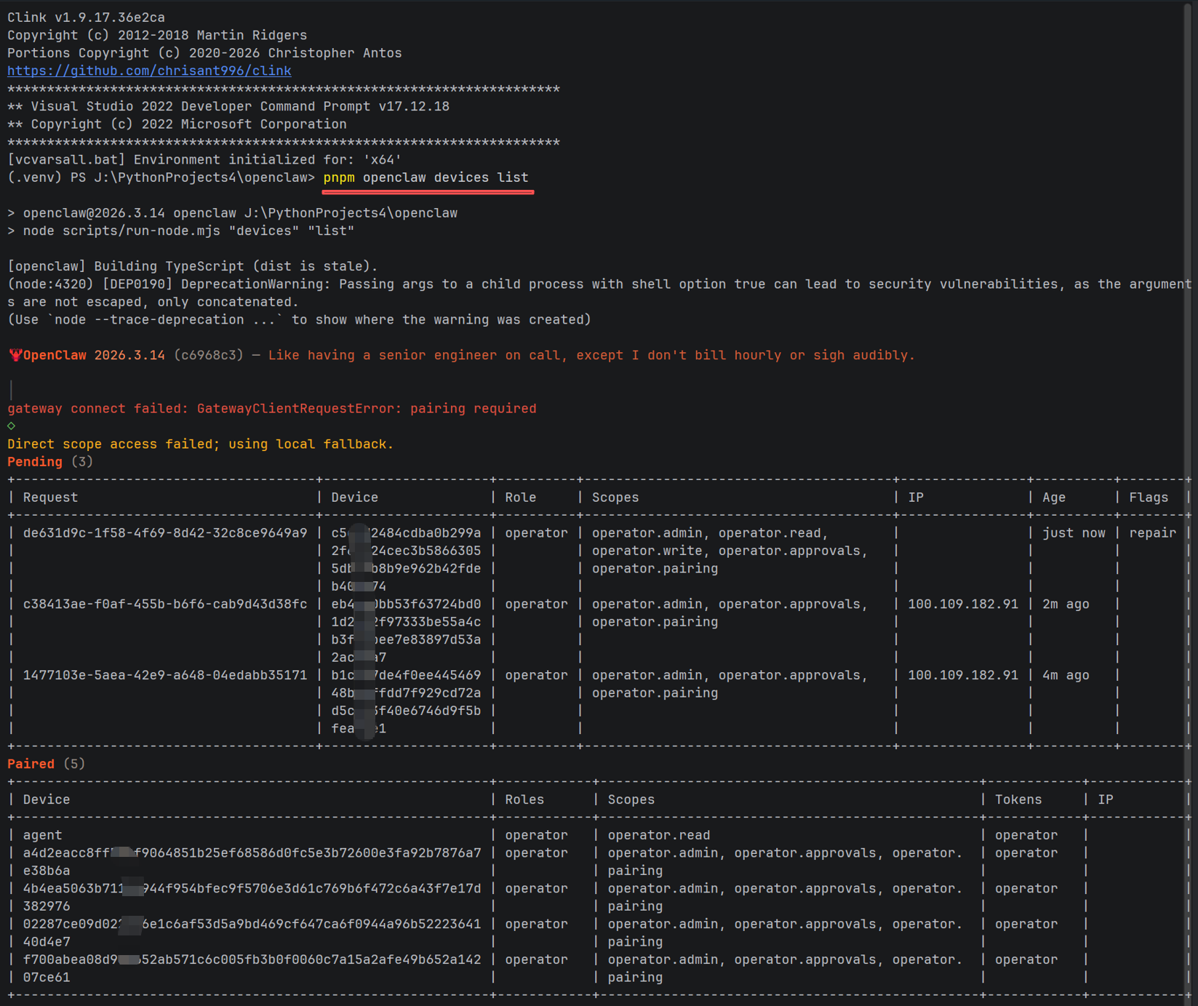The height and width of the screenshot is (1006, 1198).
Task: Click '[openclaw] Building TypeScript' message
Action: coord(193,266)
